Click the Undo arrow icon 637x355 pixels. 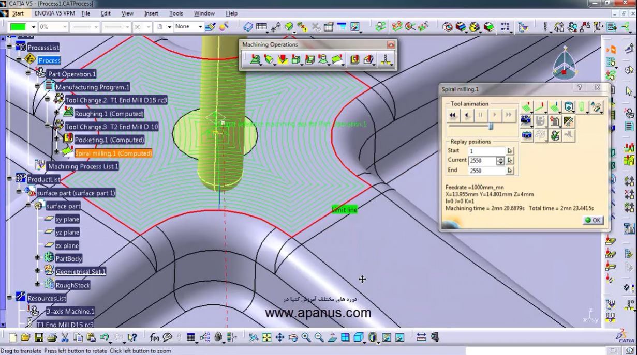tap(104, 337)
